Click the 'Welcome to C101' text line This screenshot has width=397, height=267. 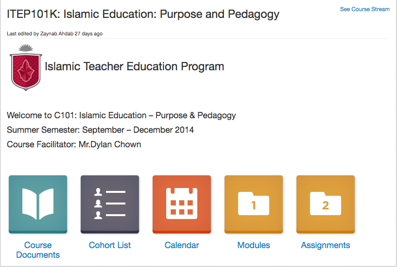(x=121, y=115)
